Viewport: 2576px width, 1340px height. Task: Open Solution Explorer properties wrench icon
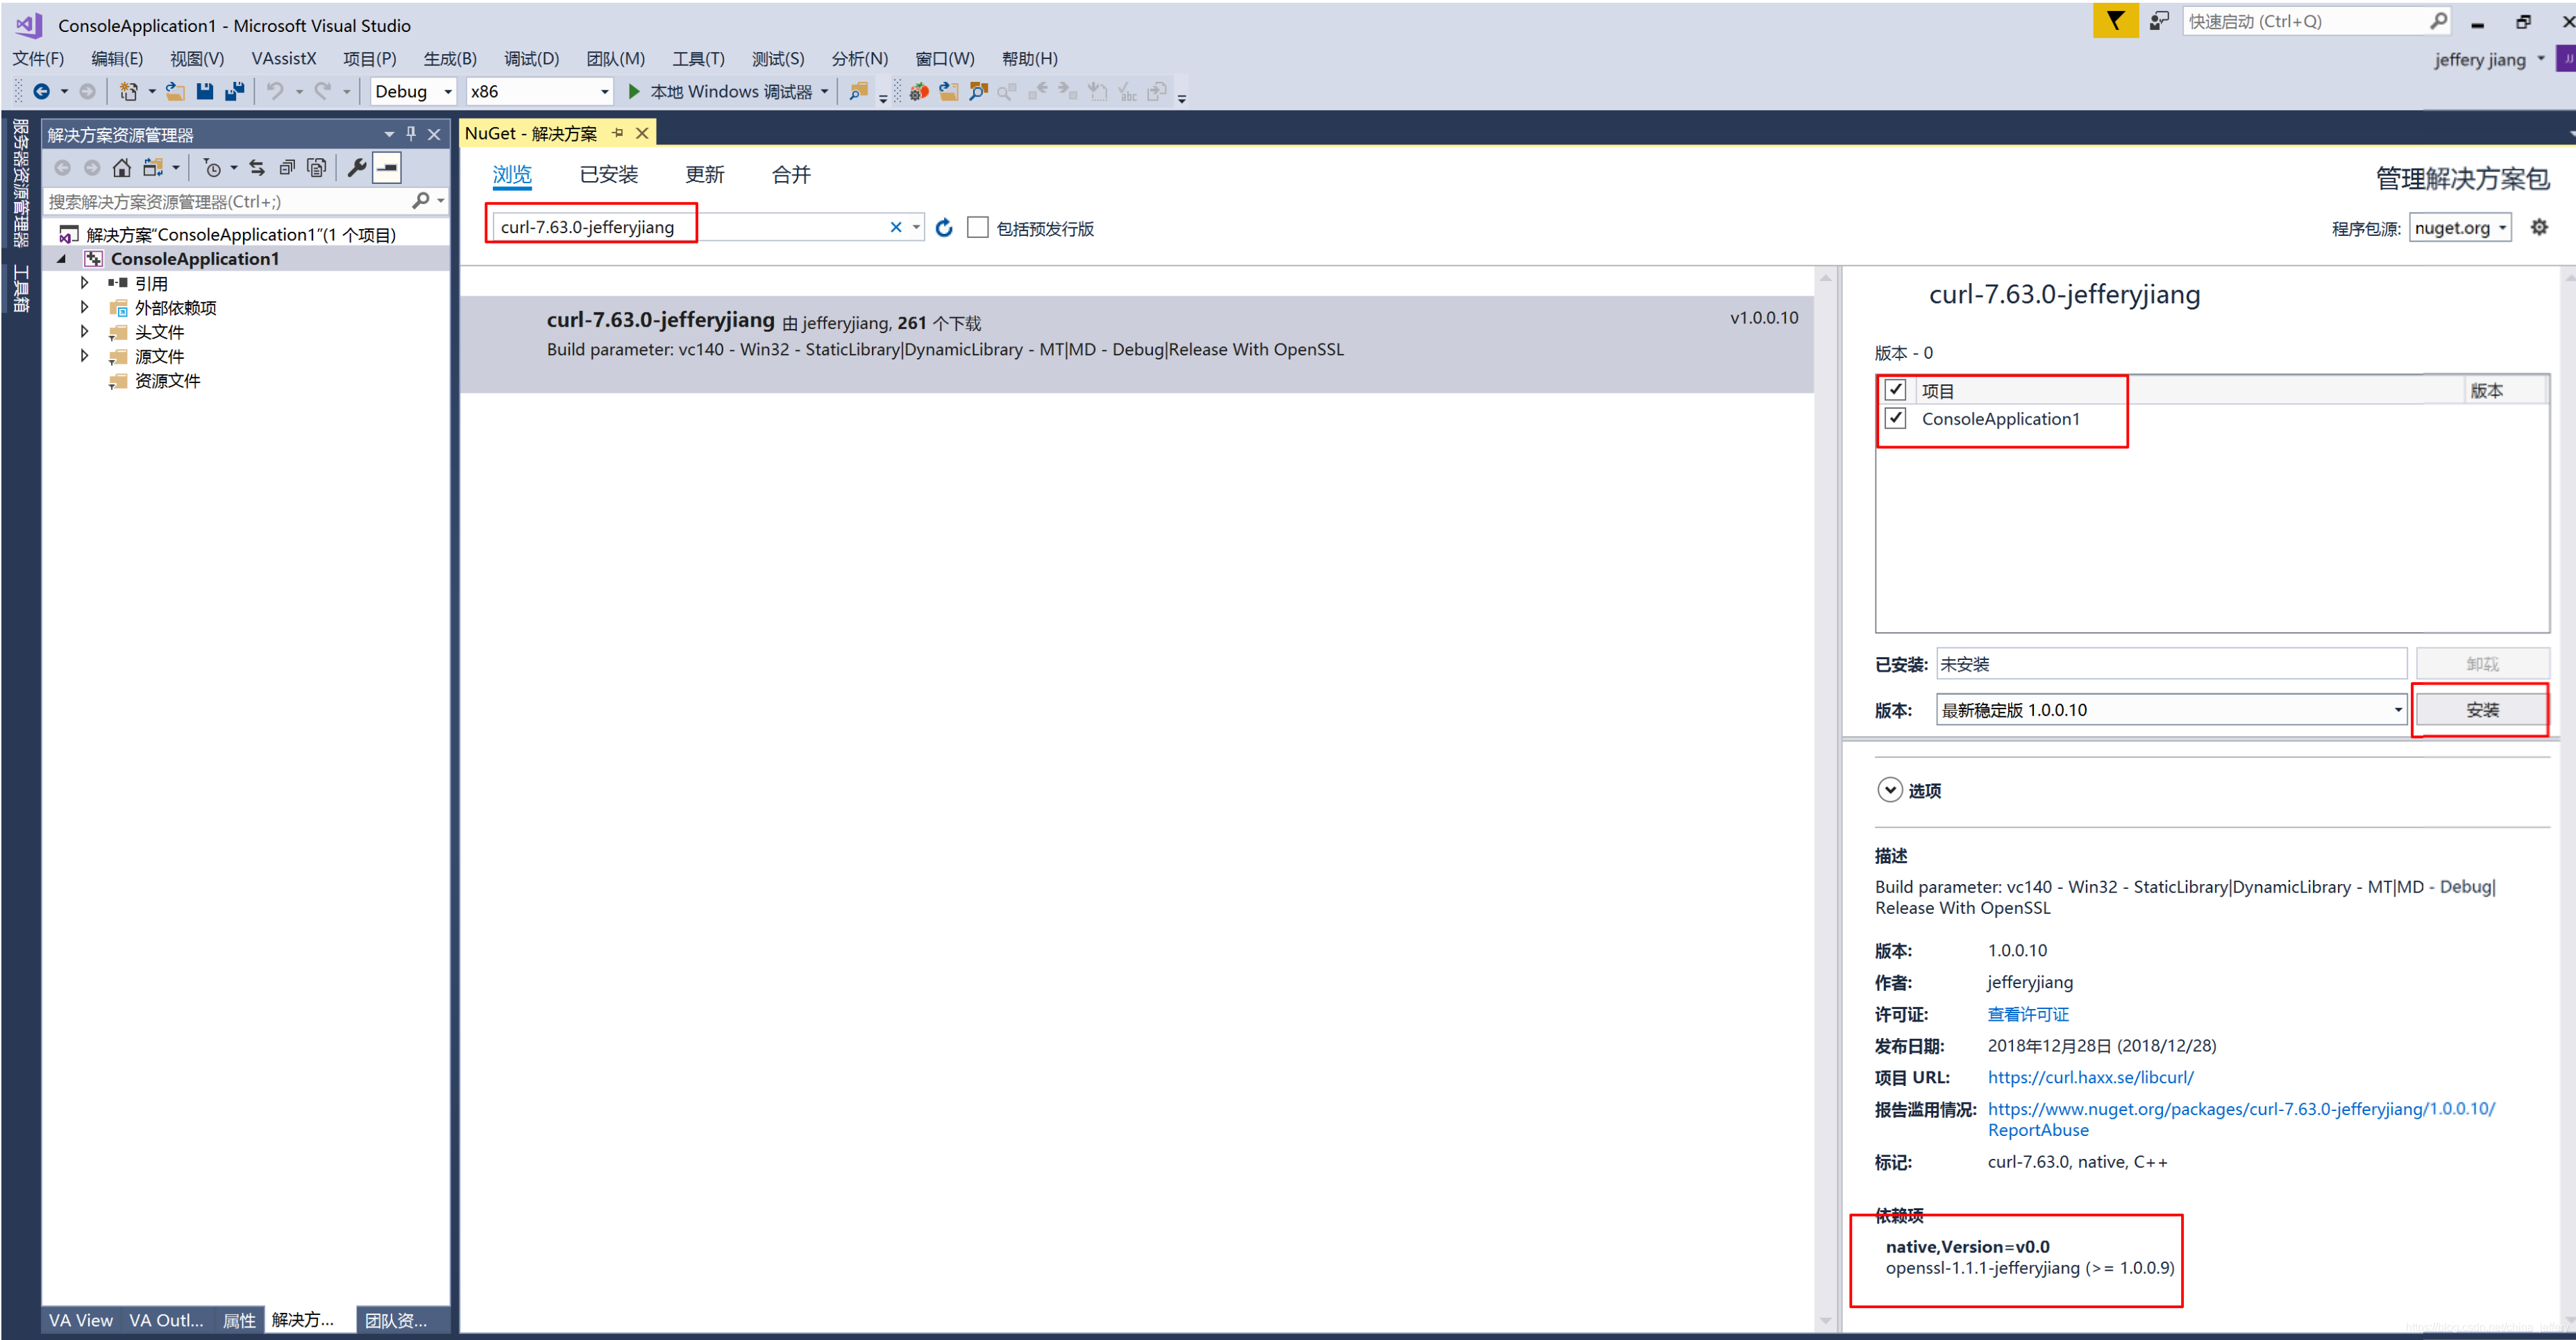356,167
